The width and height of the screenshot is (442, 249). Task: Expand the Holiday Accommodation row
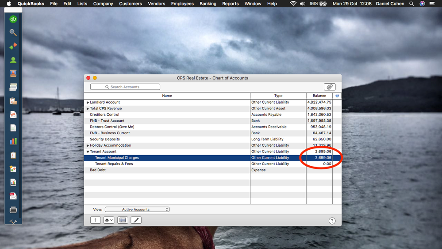point(88,146)
